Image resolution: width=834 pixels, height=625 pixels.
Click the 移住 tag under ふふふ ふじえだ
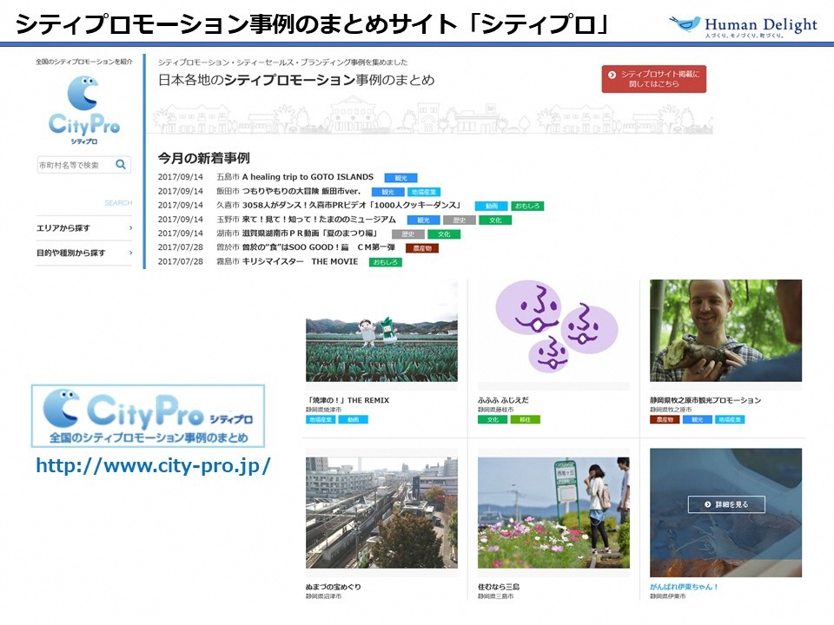coord(526,419)
